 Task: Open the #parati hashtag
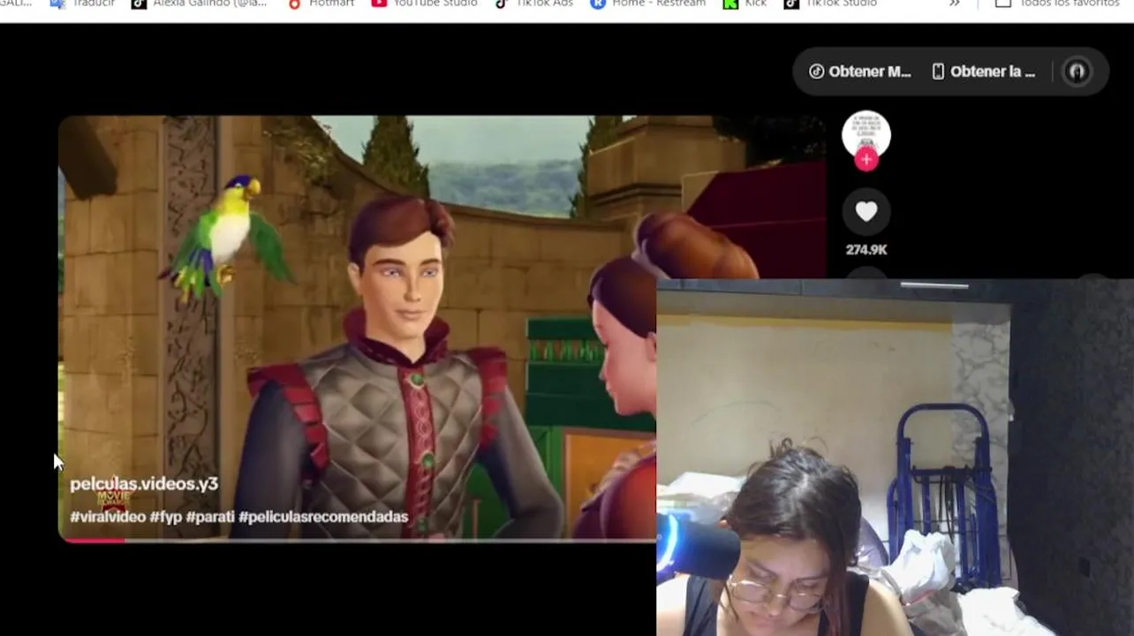point(210,517)
